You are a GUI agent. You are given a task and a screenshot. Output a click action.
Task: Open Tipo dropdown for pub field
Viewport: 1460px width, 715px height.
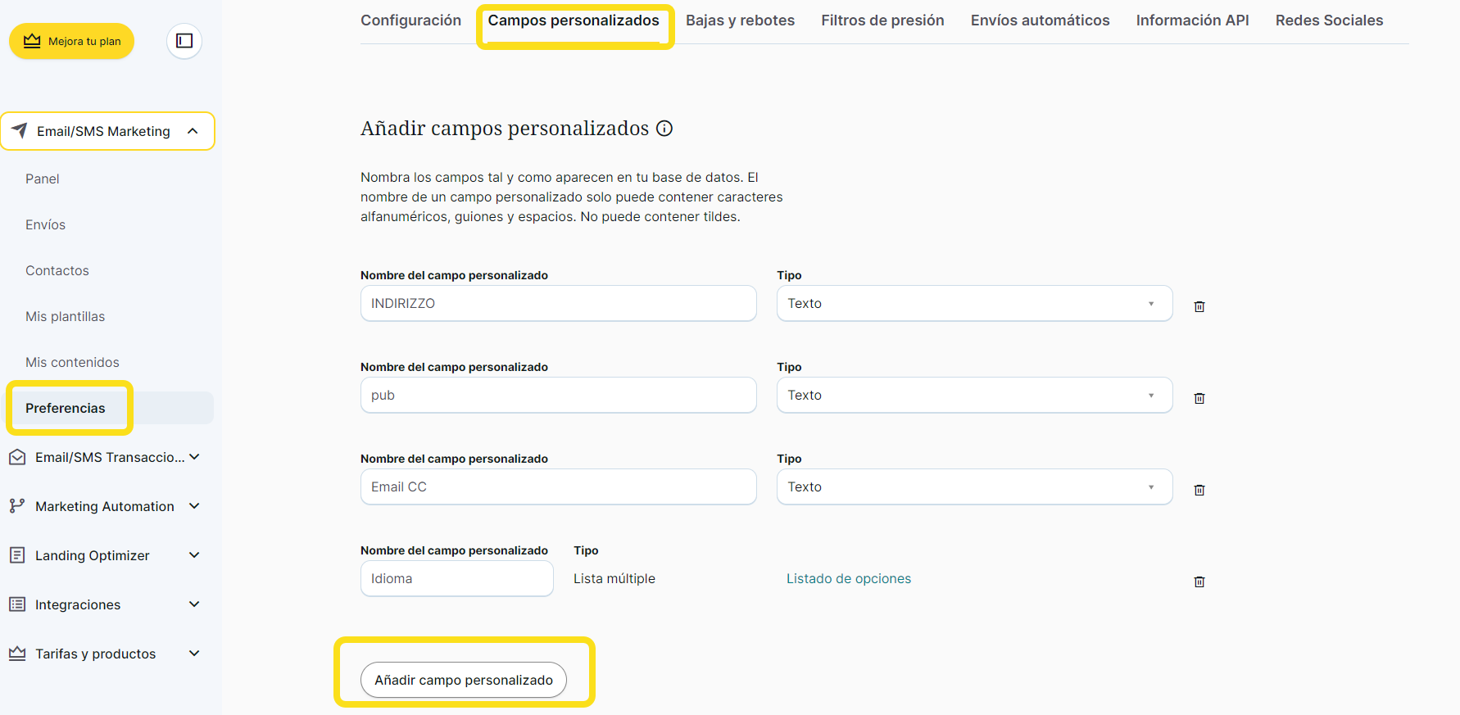(x=973, y=395)
